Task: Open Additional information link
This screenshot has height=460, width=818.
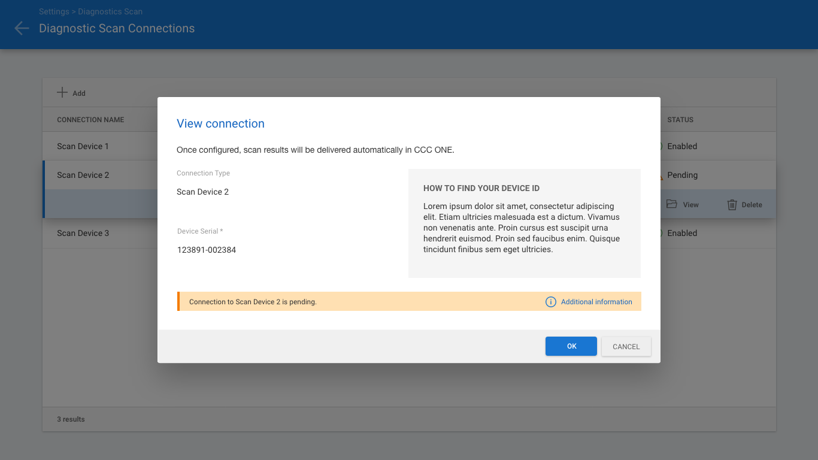Action: click(596, 302)
